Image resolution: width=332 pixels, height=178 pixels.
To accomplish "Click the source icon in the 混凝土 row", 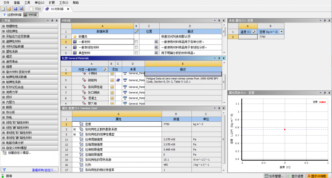I will point(125,98).
